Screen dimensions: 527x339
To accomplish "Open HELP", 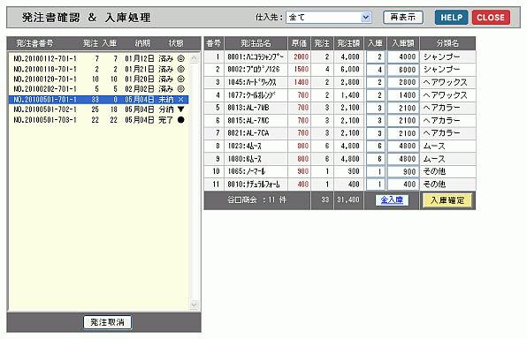I will coord(451,18).
